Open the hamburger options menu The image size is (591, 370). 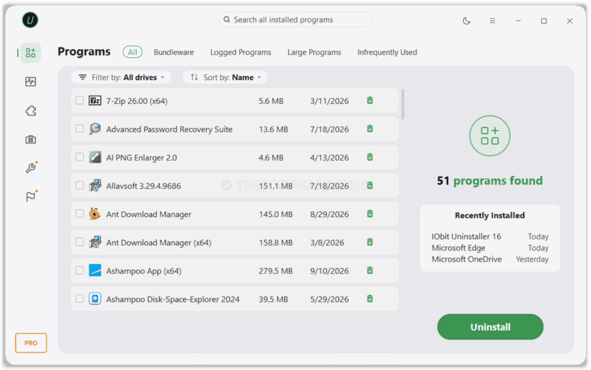[492, 21]
